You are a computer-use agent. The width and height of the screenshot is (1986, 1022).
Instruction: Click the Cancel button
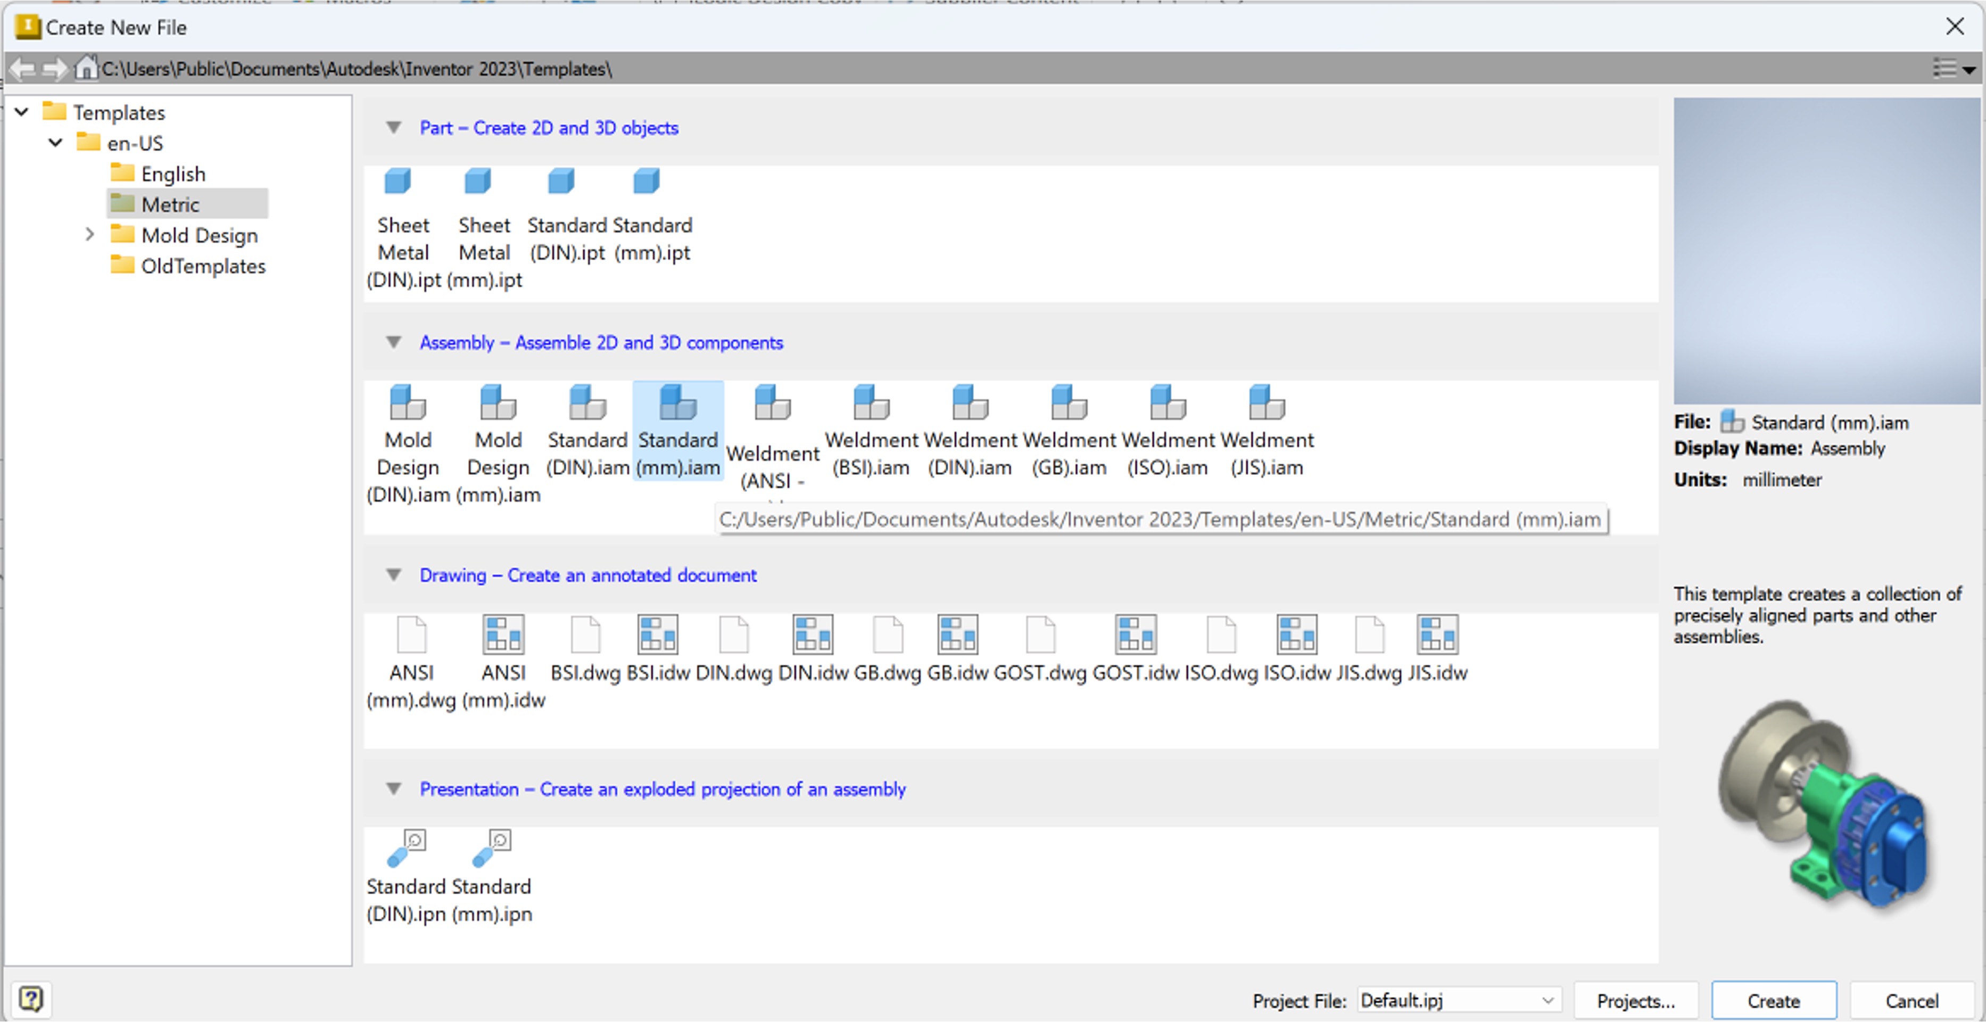coord(1912,1000)
